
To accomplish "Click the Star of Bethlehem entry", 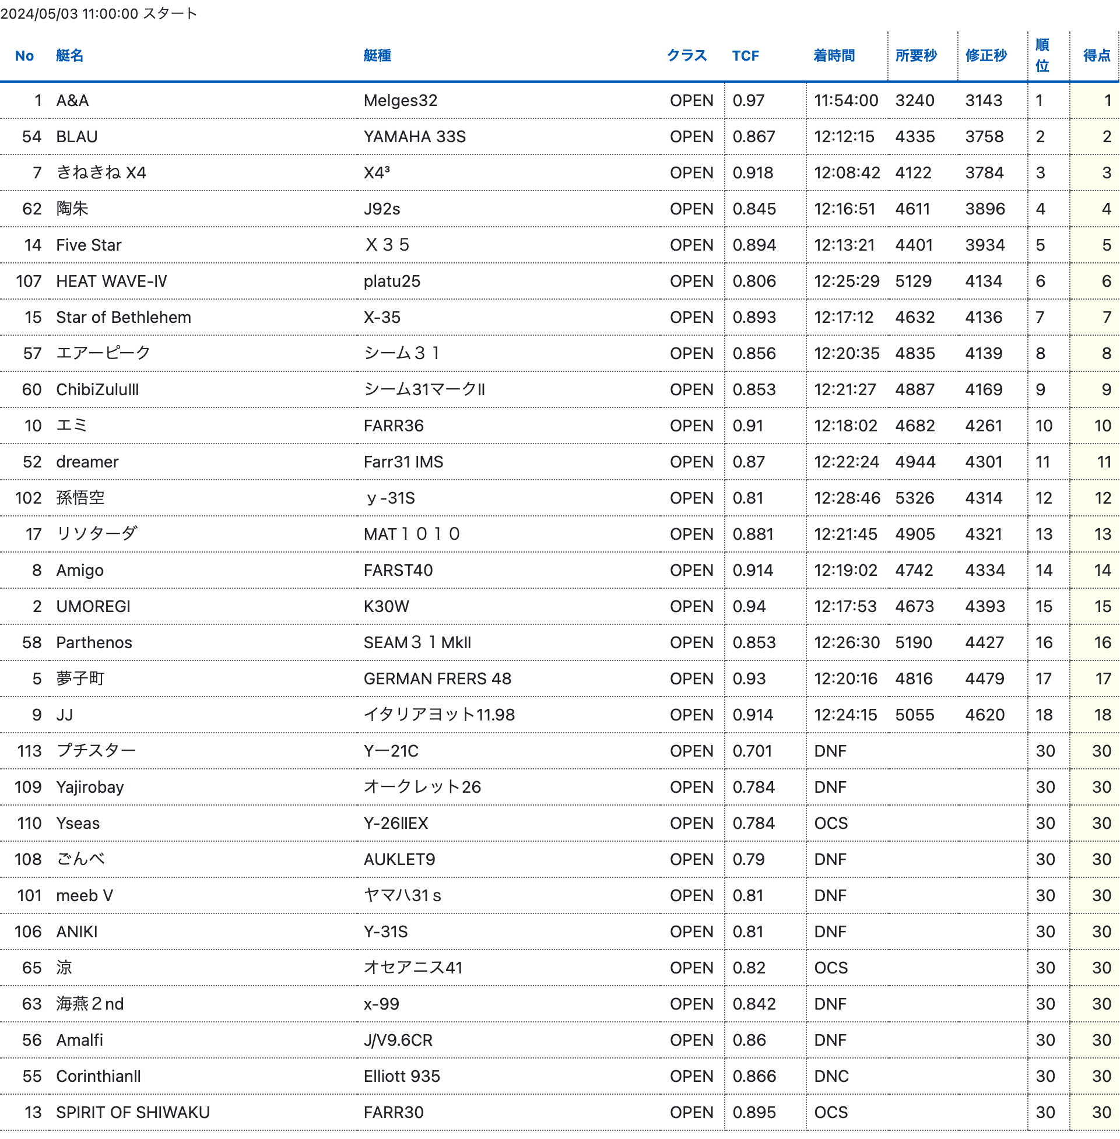I will tap(123, 318).
